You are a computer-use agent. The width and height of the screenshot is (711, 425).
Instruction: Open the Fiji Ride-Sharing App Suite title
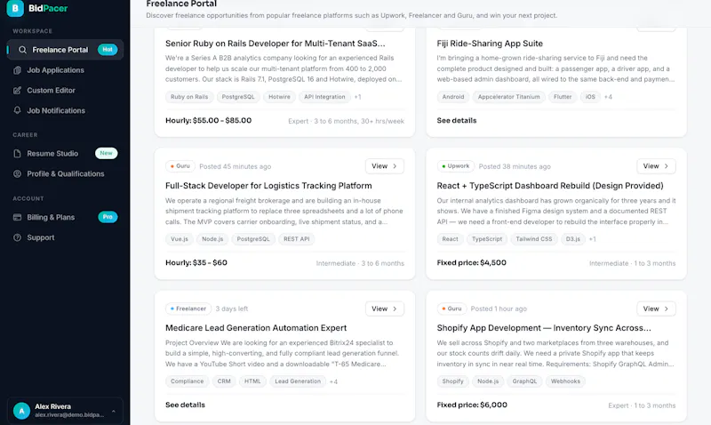(x=490, y=44)
